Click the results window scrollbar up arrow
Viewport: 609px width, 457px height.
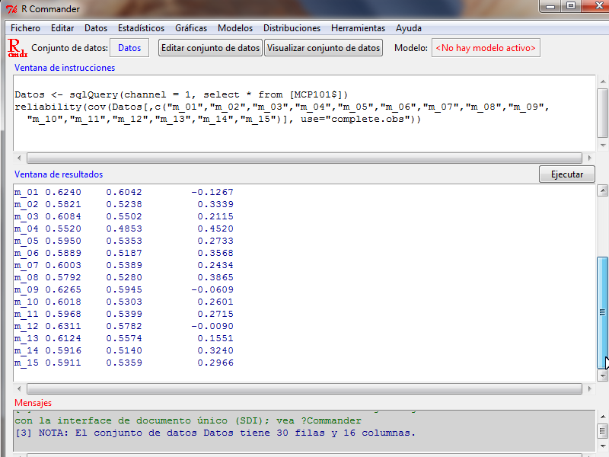(602, 190)
